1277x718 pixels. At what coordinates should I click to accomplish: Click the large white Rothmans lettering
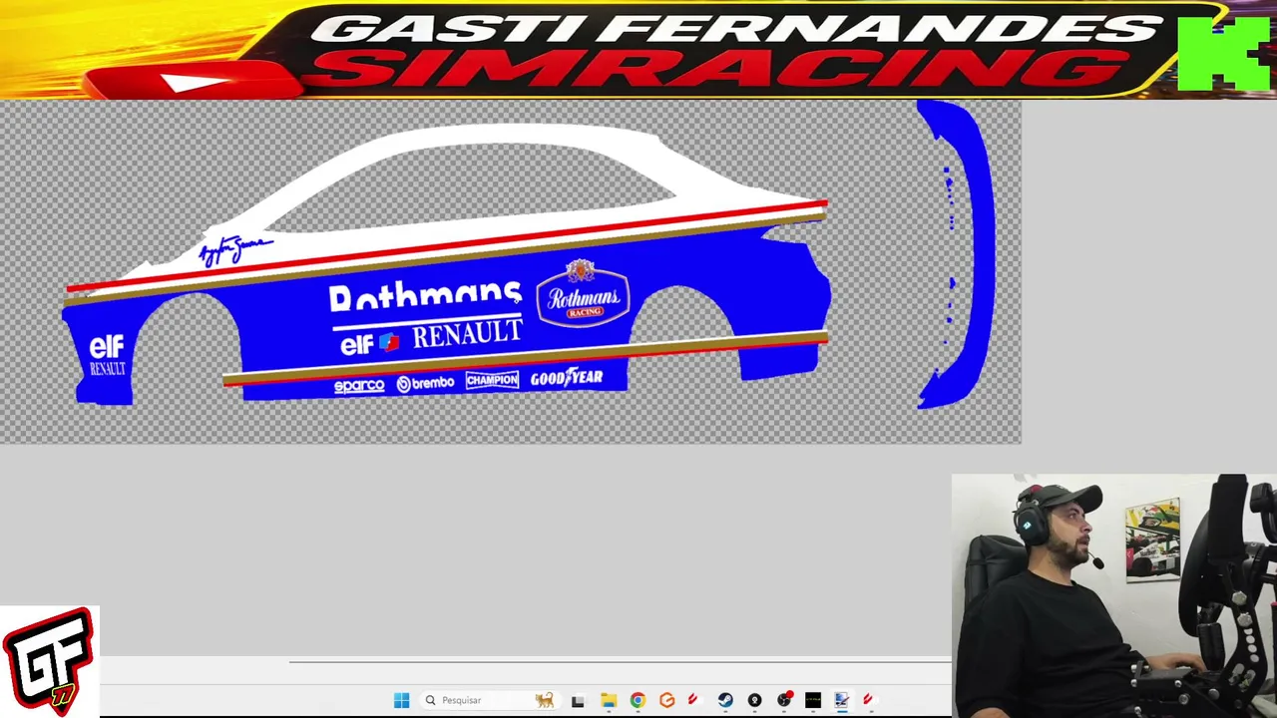coord(425,295)
